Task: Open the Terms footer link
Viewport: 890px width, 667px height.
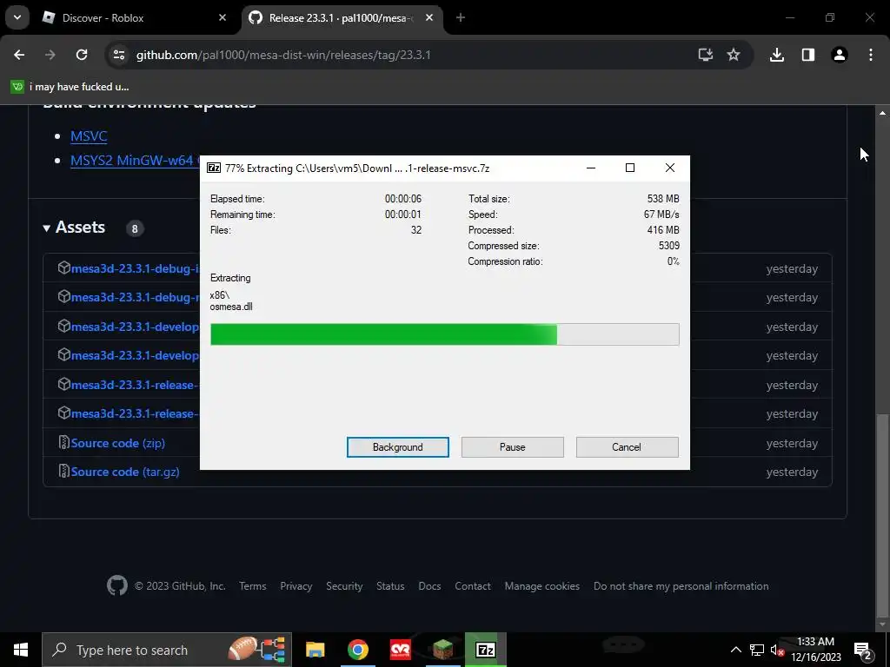Action: pos(253,586)
